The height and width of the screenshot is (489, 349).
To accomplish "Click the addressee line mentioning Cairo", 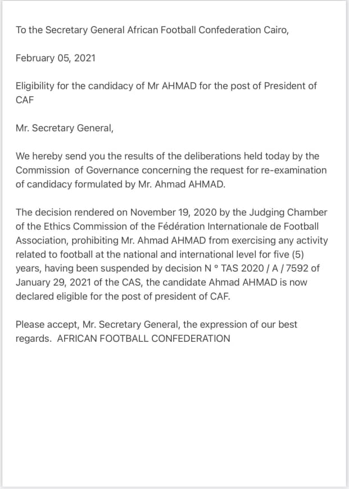I will 152,30.
